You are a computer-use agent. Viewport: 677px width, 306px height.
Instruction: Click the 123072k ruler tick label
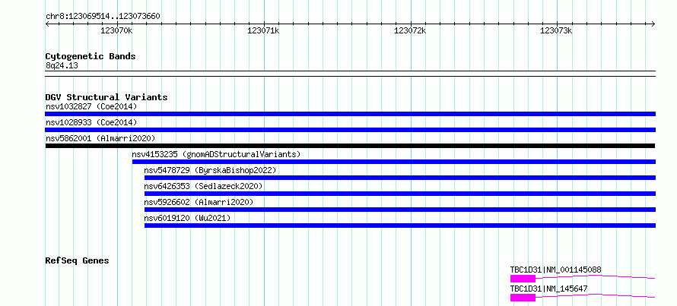point(410,30)
